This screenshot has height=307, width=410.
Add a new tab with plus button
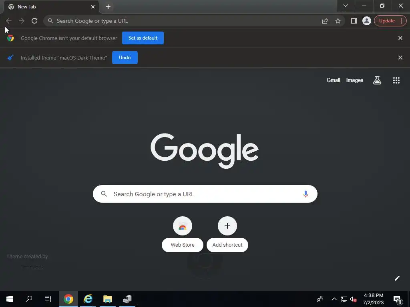(108, 7)
